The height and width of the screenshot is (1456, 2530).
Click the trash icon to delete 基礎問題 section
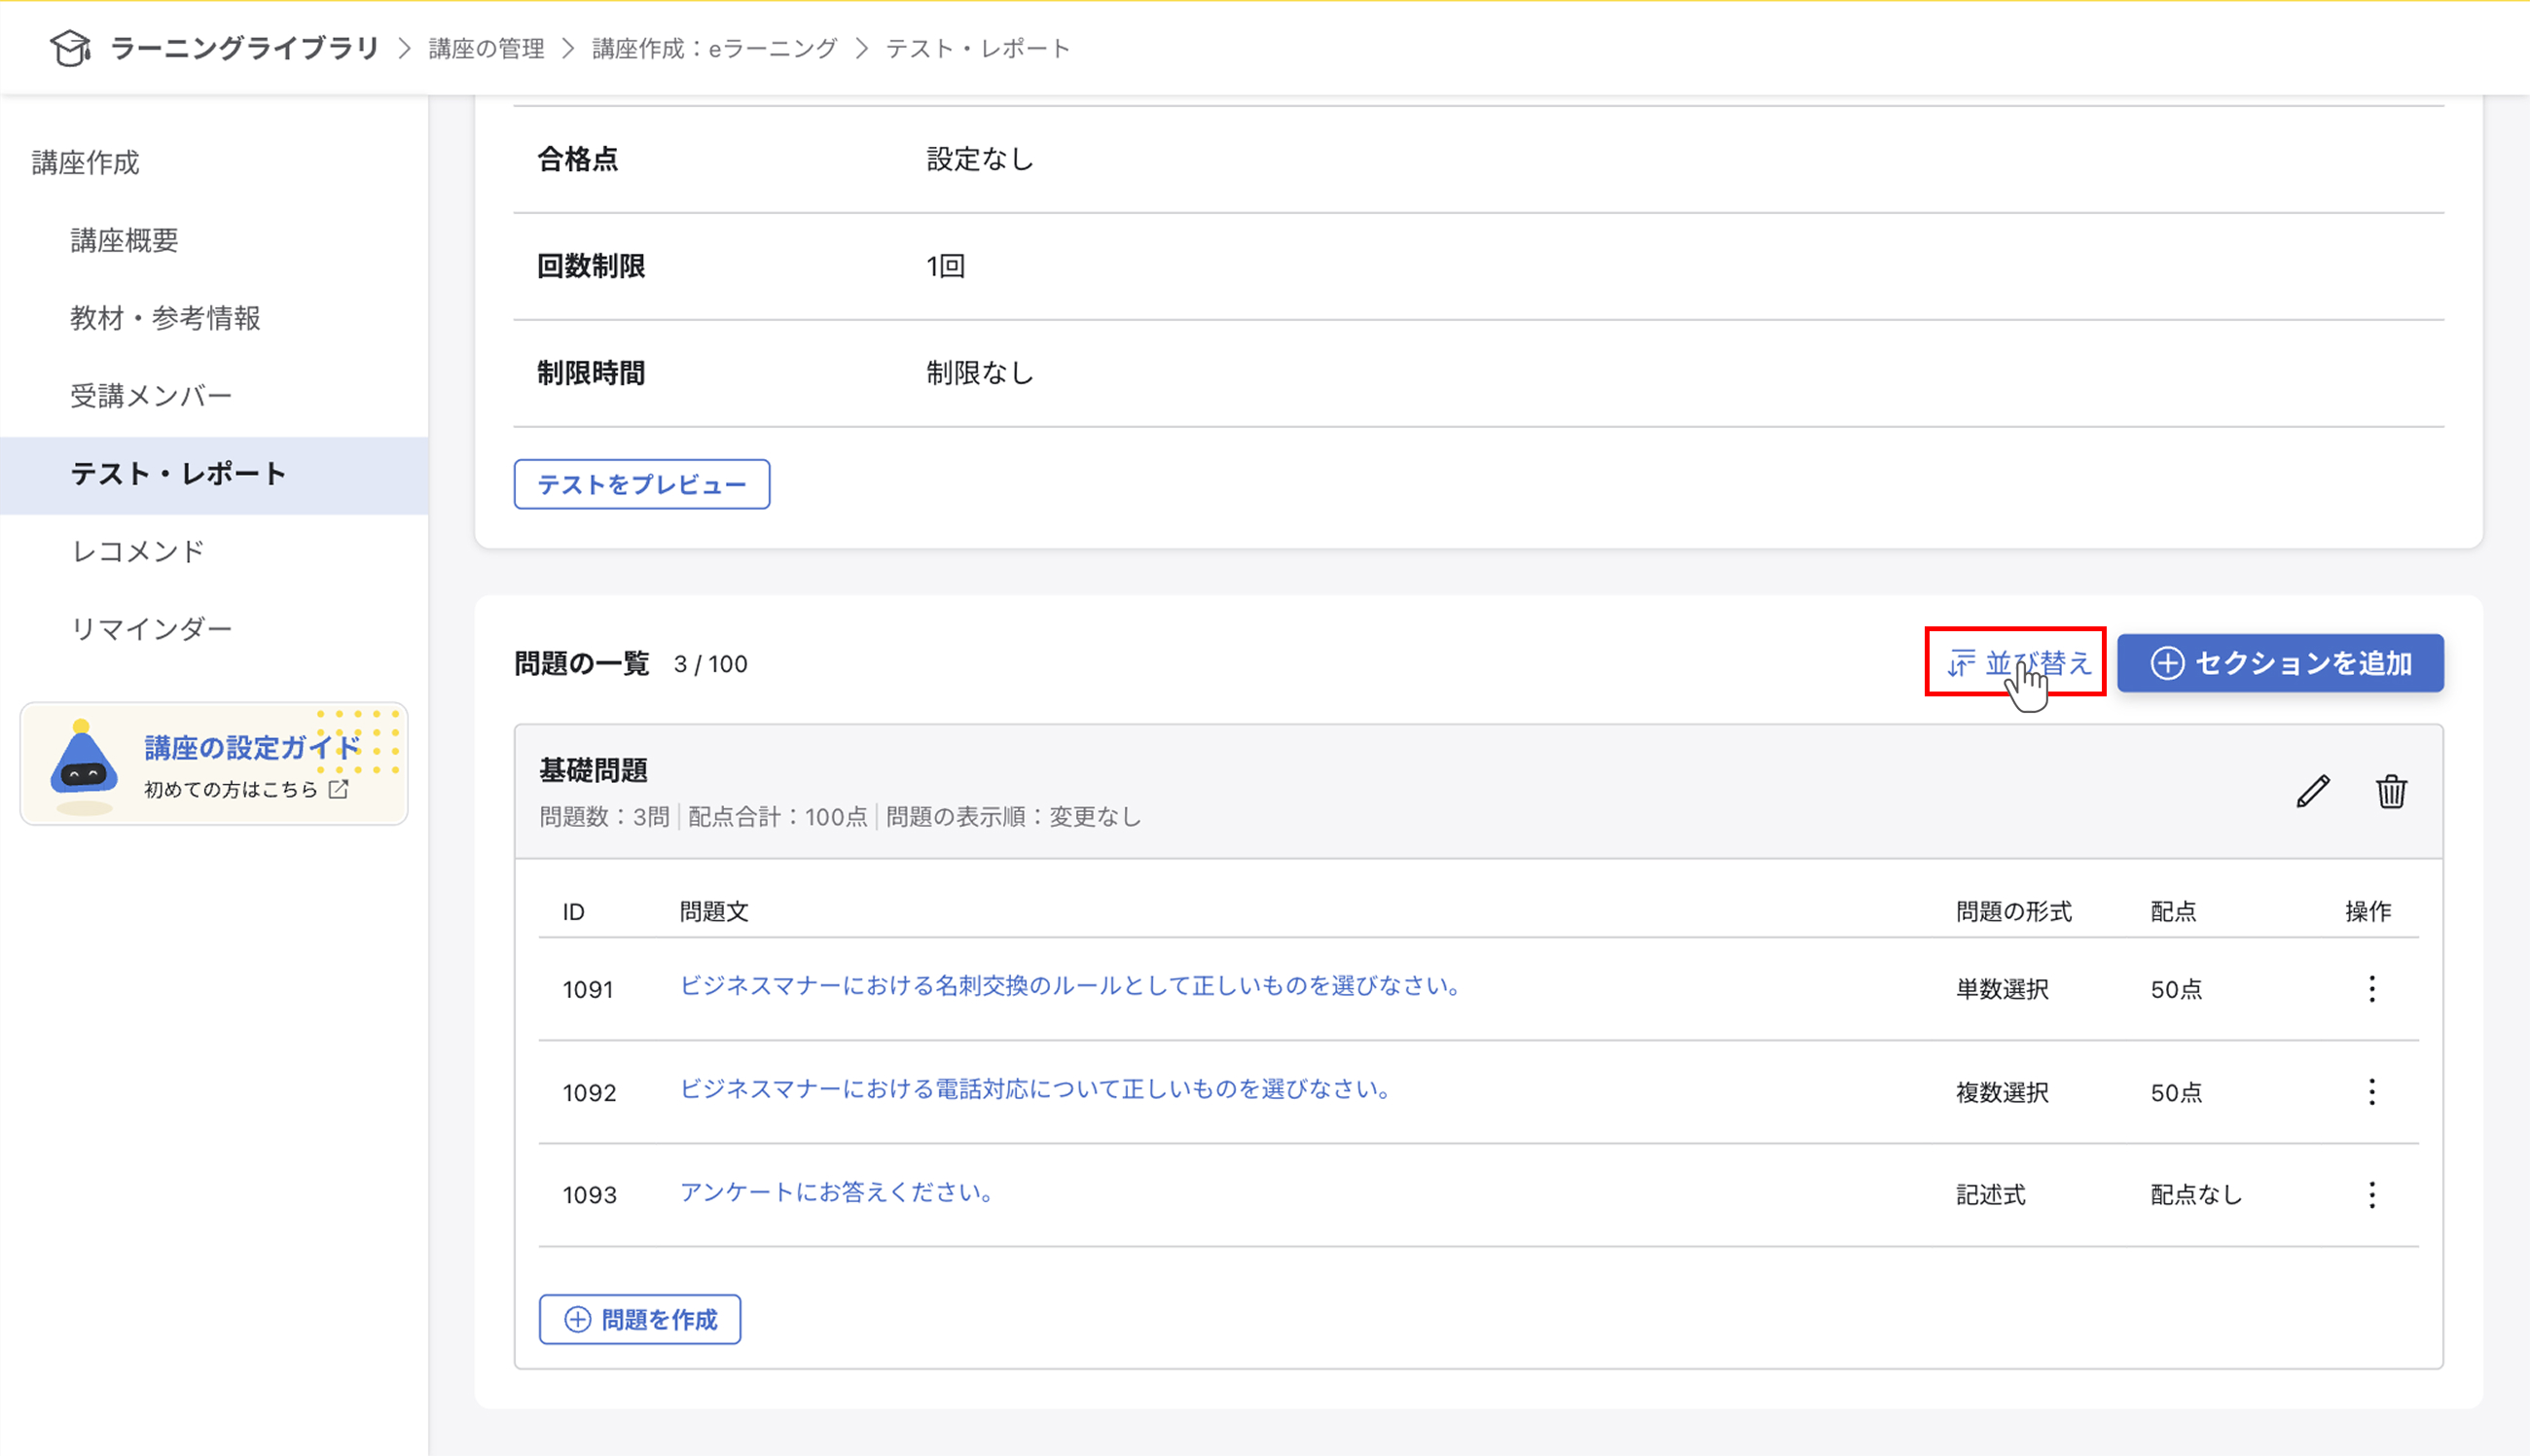[x=2392, y=792]
